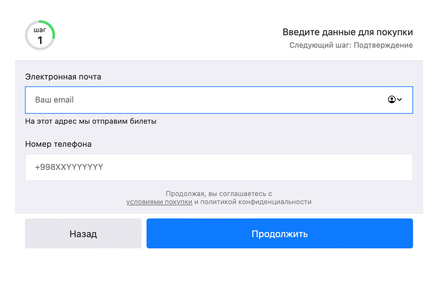Focus the +998XXYYYYYYY phone number field
439x292 pixels.
click(219, 167)
